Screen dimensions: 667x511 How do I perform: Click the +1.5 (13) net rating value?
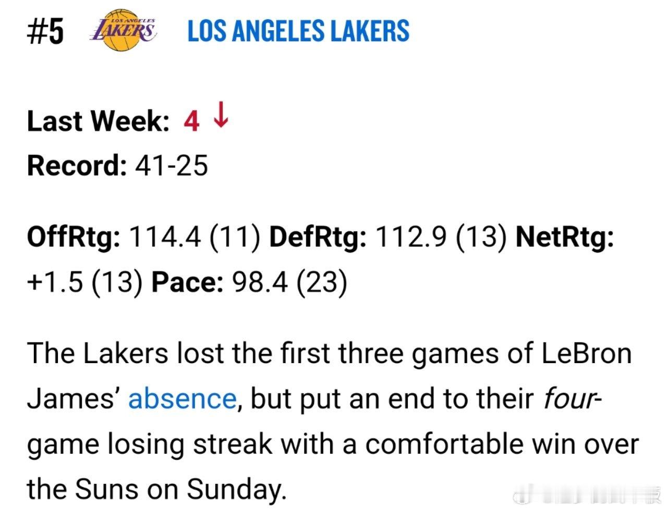(x=85, y=283)
